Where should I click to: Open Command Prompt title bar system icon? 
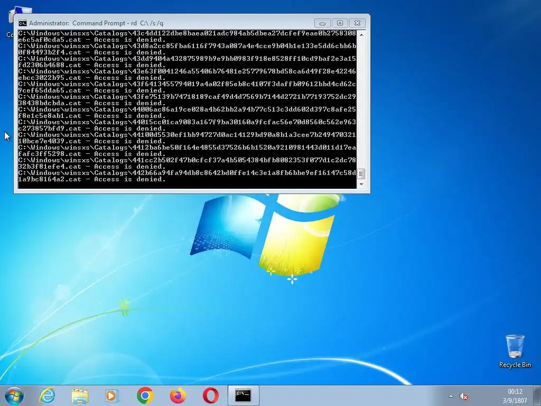tap(22, 23)
